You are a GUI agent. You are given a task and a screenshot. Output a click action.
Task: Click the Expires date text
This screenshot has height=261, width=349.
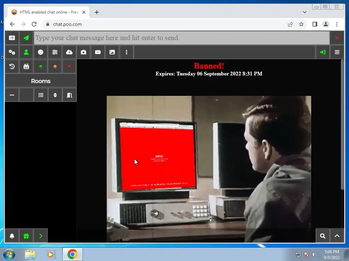pos(209,74)
